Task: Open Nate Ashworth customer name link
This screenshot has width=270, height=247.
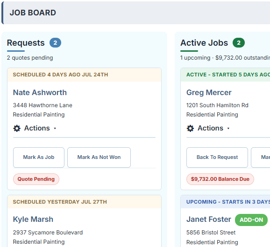Action: pos(40,92)
